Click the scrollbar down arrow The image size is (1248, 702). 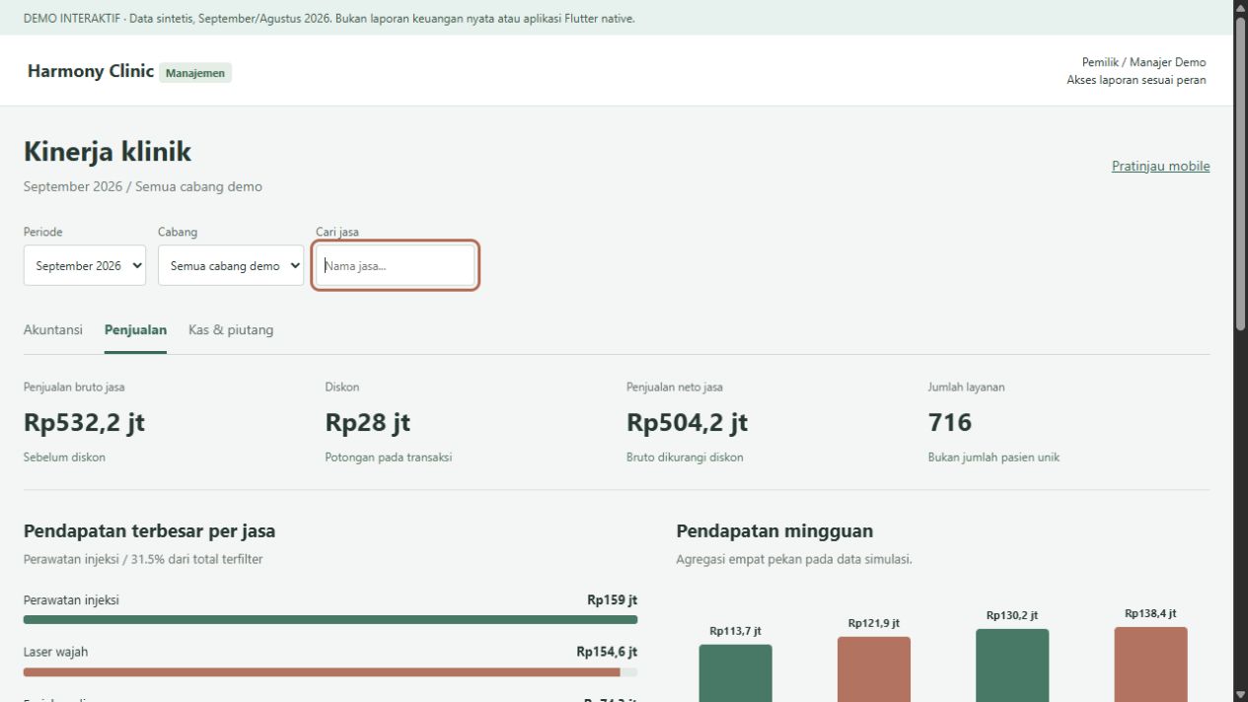pos(1240,694)
